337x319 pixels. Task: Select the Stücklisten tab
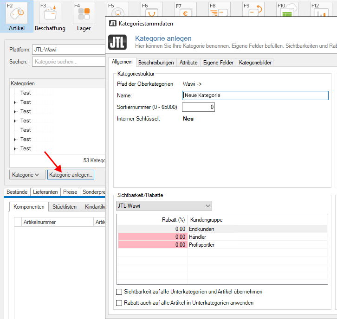(x=65, y=207)
